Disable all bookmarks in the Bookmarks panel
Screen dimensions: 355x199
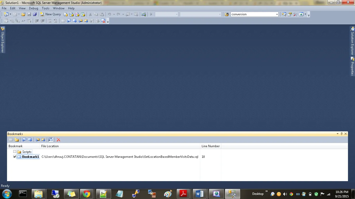51,140
